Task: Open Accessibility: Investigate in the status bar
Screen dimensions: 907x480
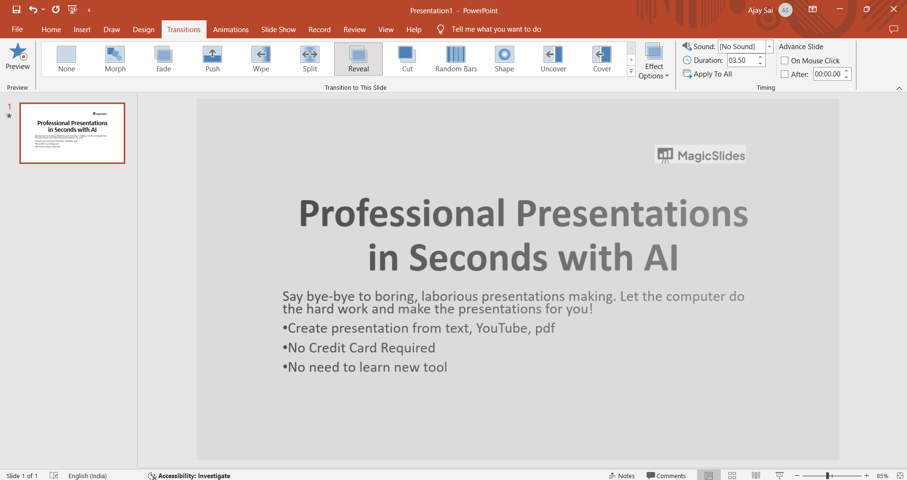Action: coord(189,475)
